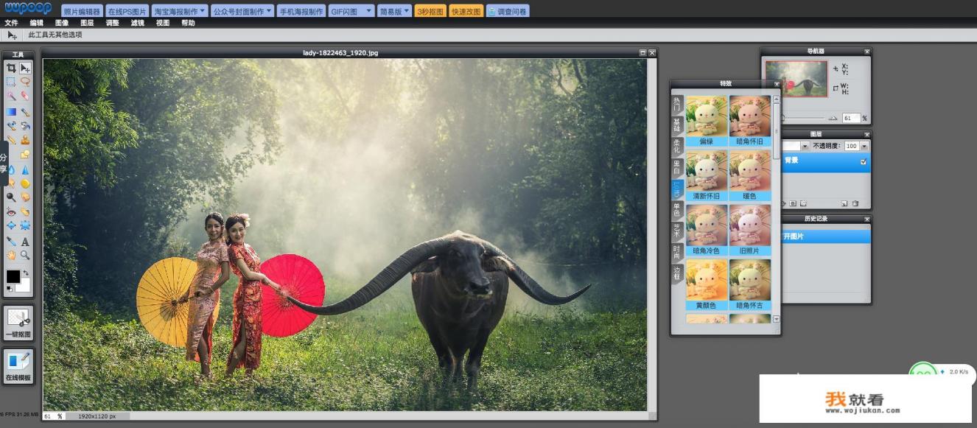This screenshot has height=428, width=977.
Task: Click the black foreground color swatch
Action: [x=13, y=277]
